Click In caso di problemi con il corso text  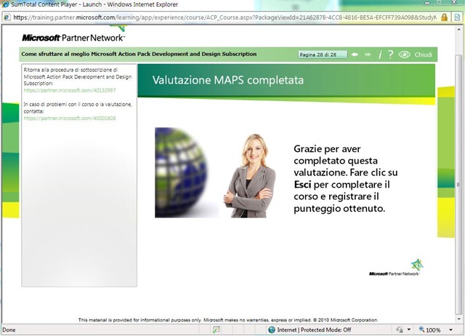(78, 108)
